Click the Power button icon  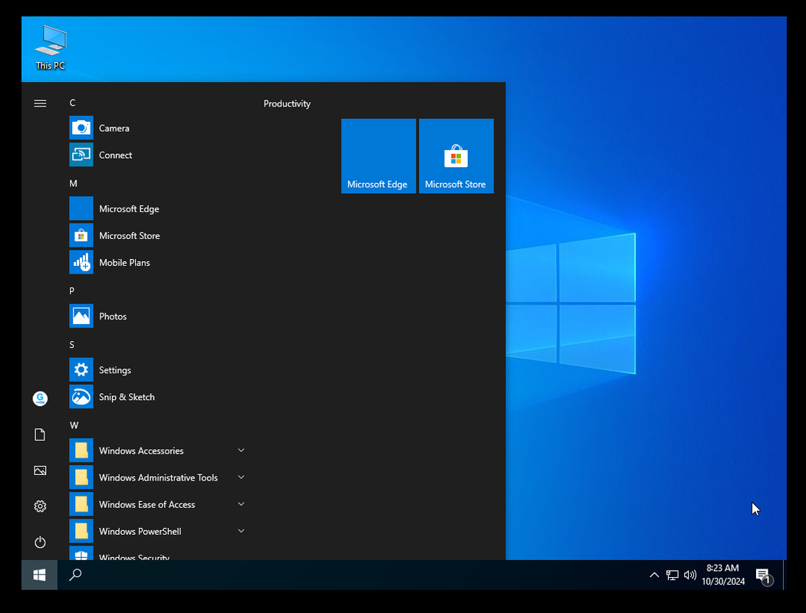40,543
